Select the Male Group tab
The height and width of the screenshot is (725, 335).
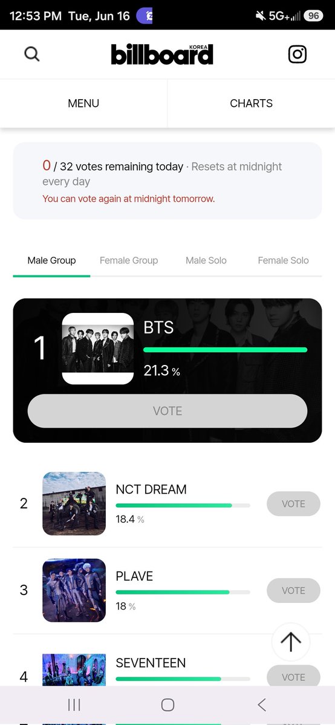point(51,260)
